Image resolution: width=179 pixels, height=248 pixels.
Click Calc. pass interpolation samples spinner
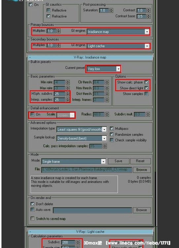click(x=105, y=146)
